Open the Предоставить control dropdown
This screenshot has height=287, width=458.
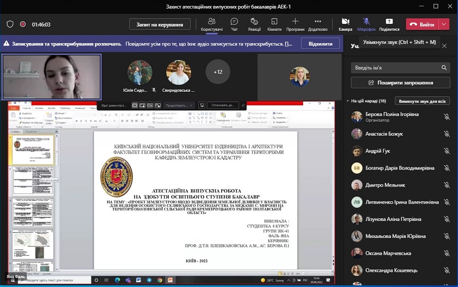point(179,105)
